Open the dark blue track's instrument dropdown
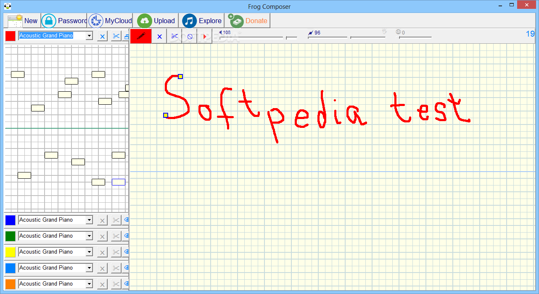Viewport: 539px width, 294px height. pyautogui.click(x=89, y=220)
